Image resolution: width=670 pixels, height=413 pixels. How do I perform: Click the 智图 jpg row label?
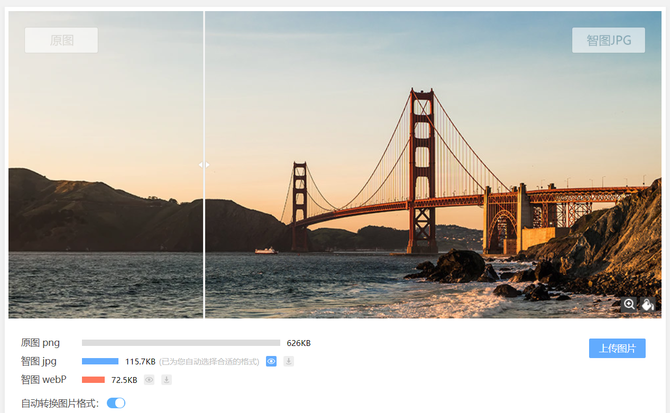(x=39, y=361)
